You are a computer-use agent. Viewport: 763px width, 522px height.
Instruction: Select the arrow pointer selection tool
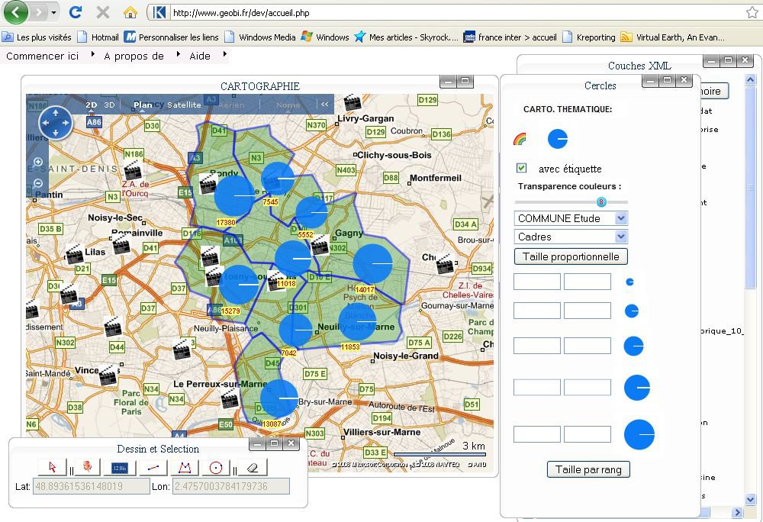pos(53,467)
